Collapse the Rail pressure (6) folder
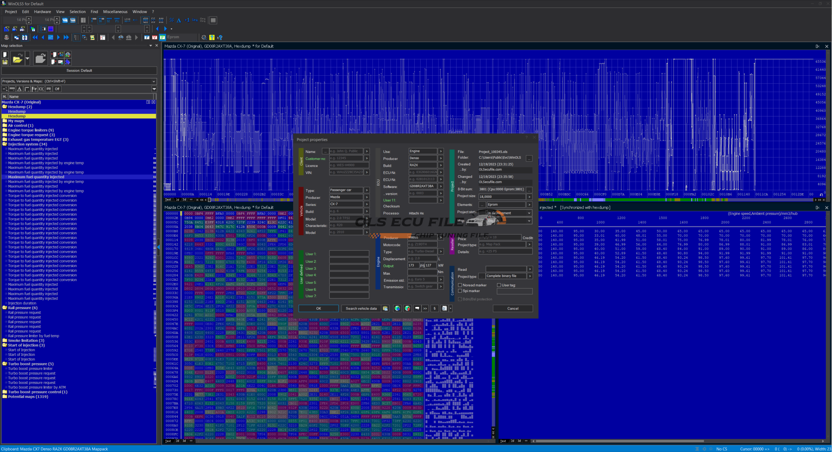Screen dimensions: 832x452 [x=5, y=308]
